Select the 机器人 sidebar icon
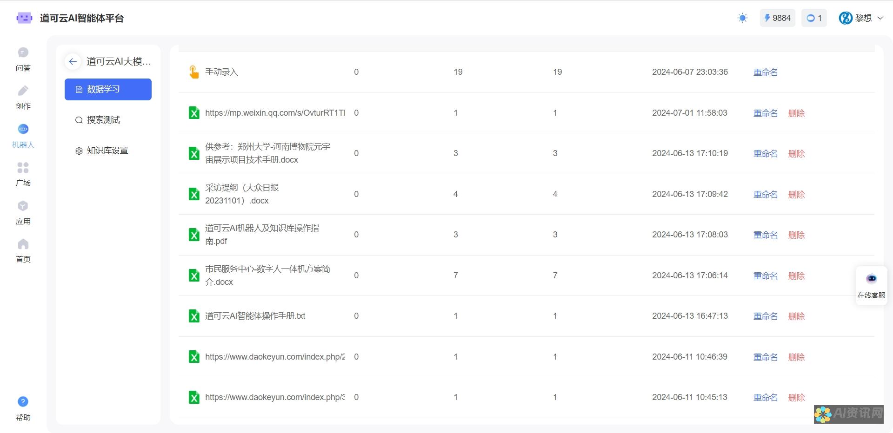 coord(23,129)
